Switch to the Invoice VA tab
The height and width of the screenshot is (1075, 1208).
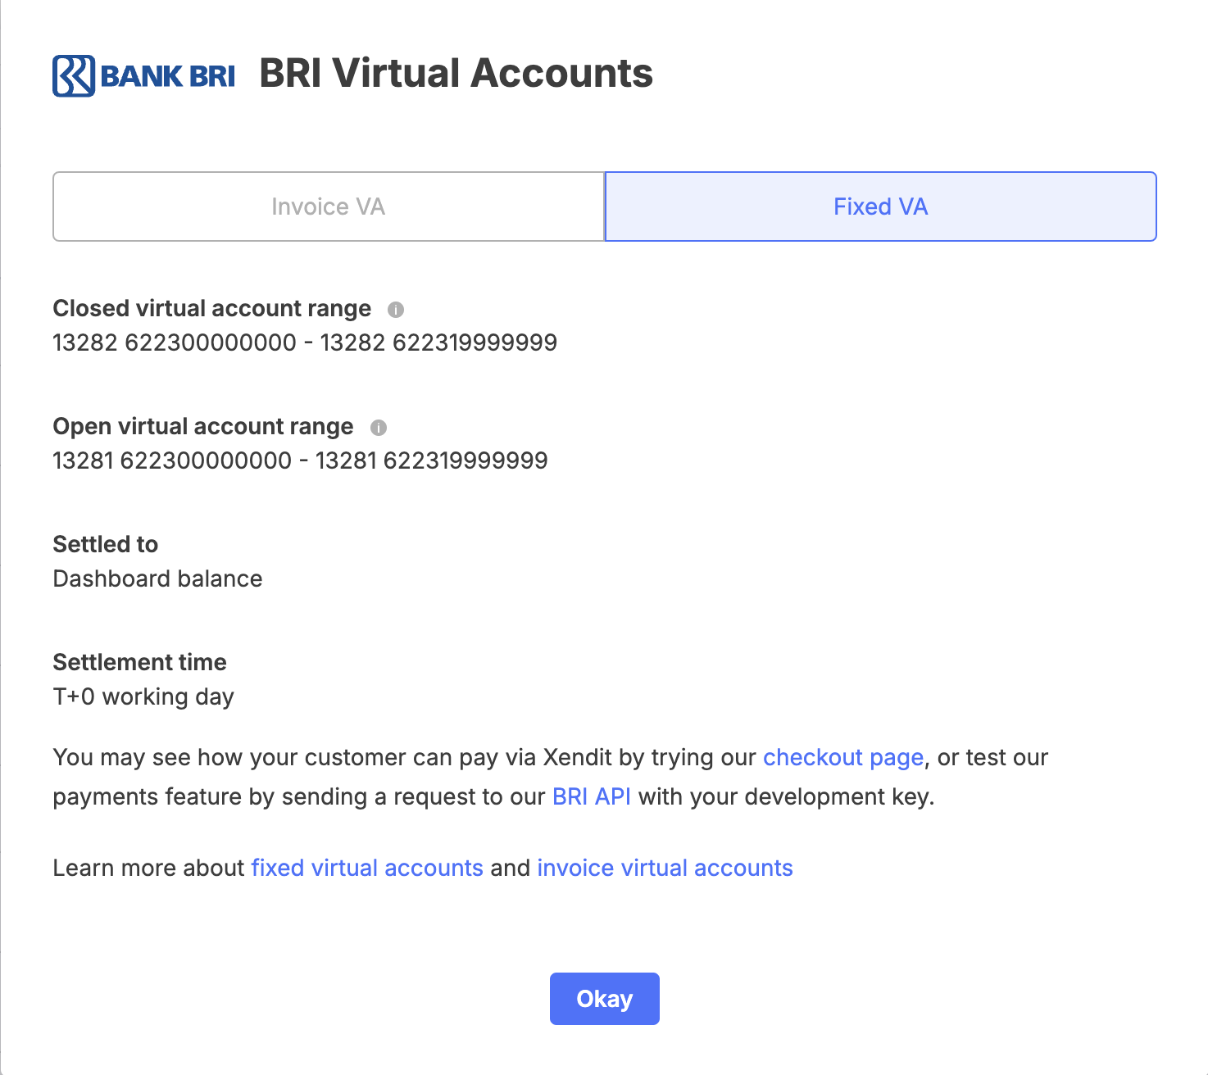[328, 206]
